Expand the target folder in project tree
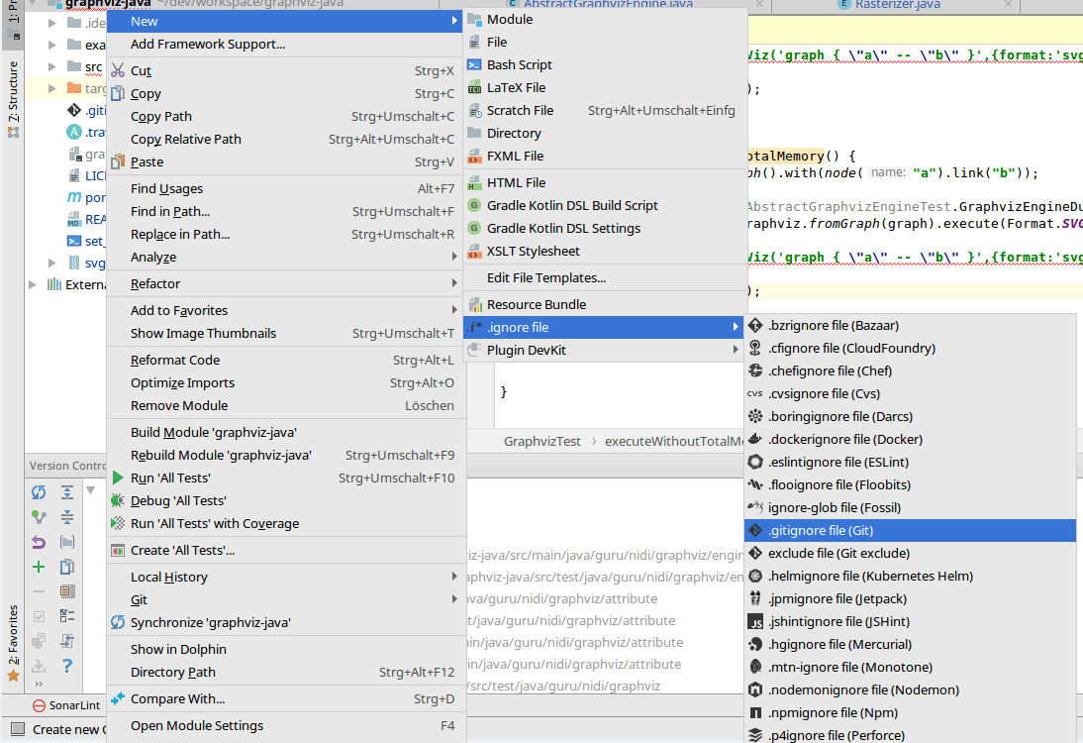The image size is (1083, 743). click(52, 88)
